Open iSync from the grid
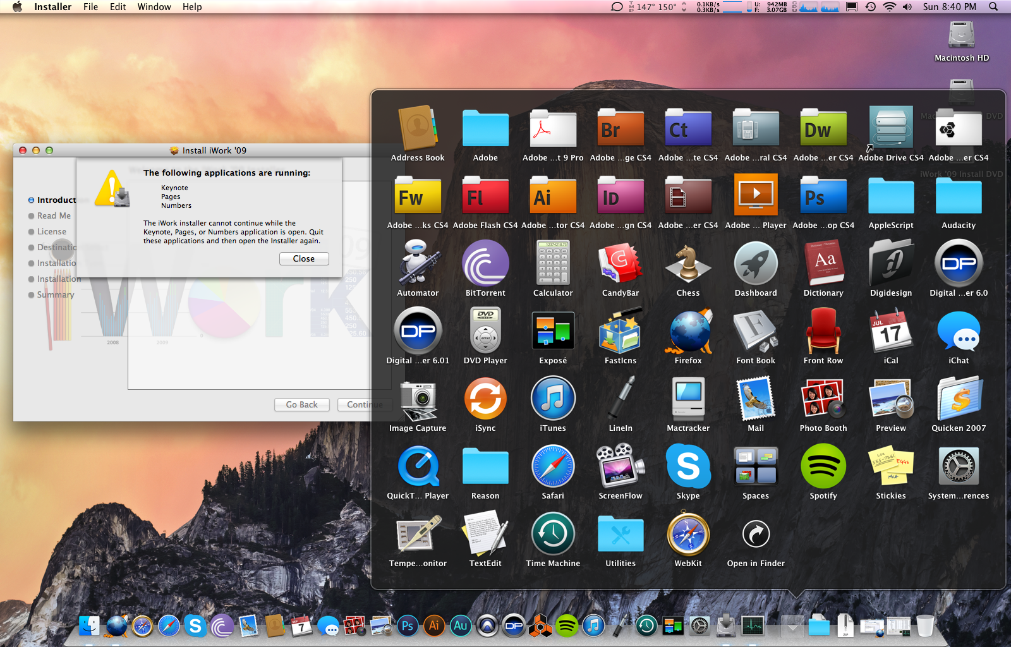1011x647 pixels. pos(485,398)
